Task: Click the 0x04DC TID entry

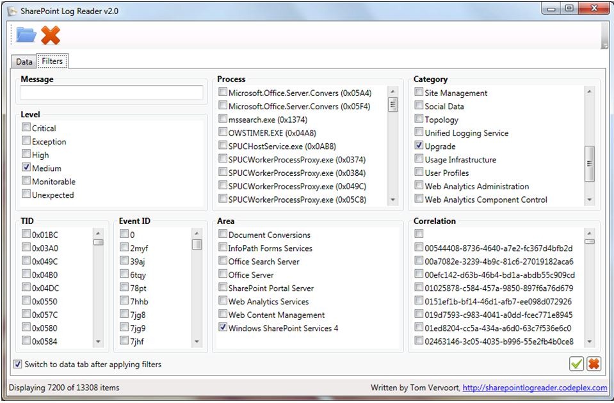Action: tap(45, 288)
